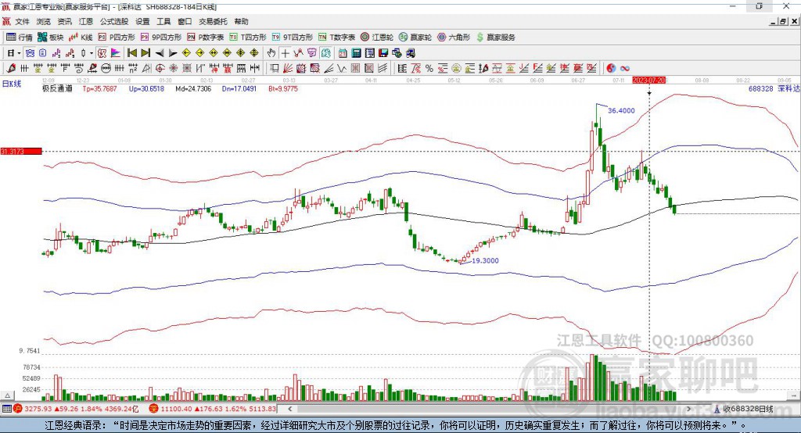Click the Dn=17.0491 indicator value
The width and height of the screenshot is (801, 433).
tap(239, 88)
